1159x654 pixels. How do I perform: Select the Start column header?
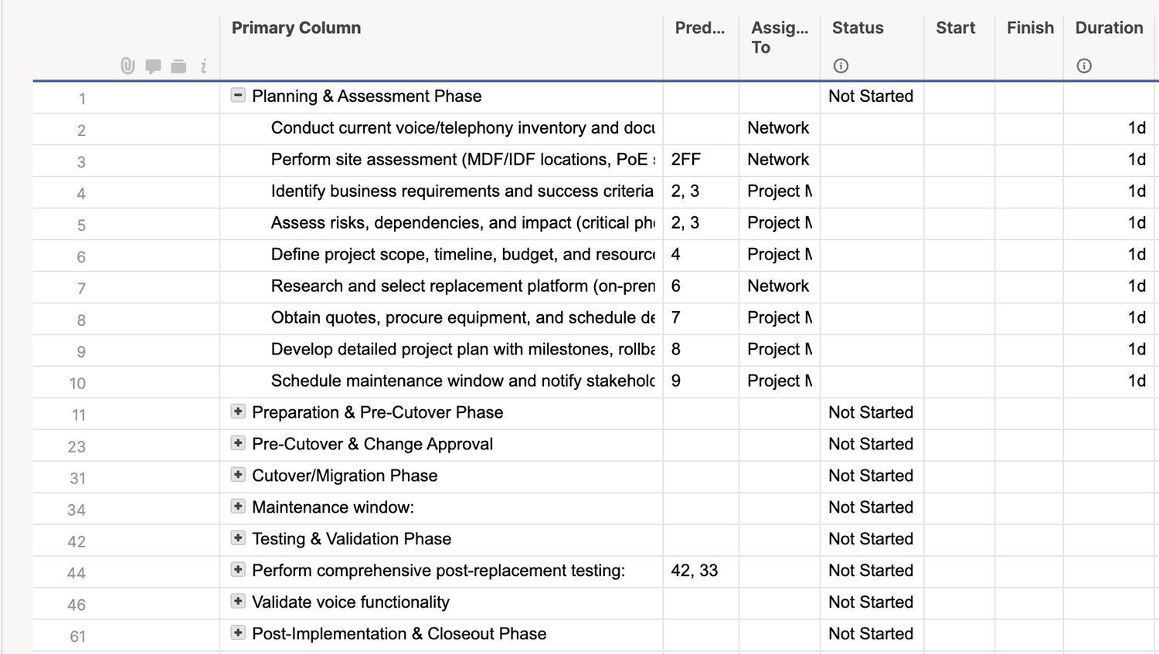click(x=955, y=29)
